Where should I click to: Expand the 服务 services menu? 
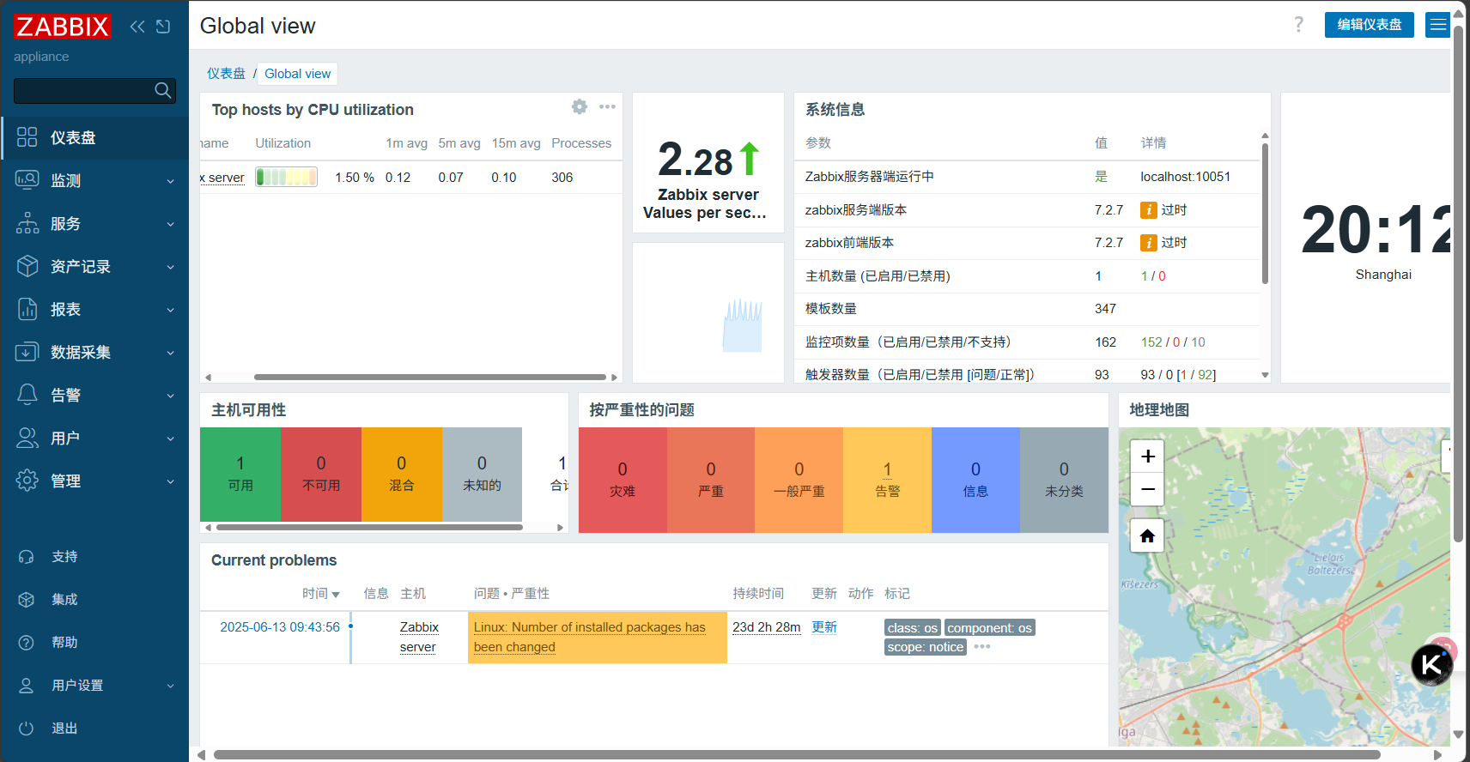(94, 223)
